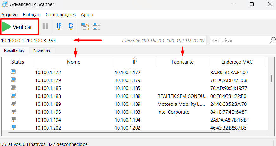276x146 pixels.
Task: Click status icon of 10.100.1.179 row
Action: [13, 80]
